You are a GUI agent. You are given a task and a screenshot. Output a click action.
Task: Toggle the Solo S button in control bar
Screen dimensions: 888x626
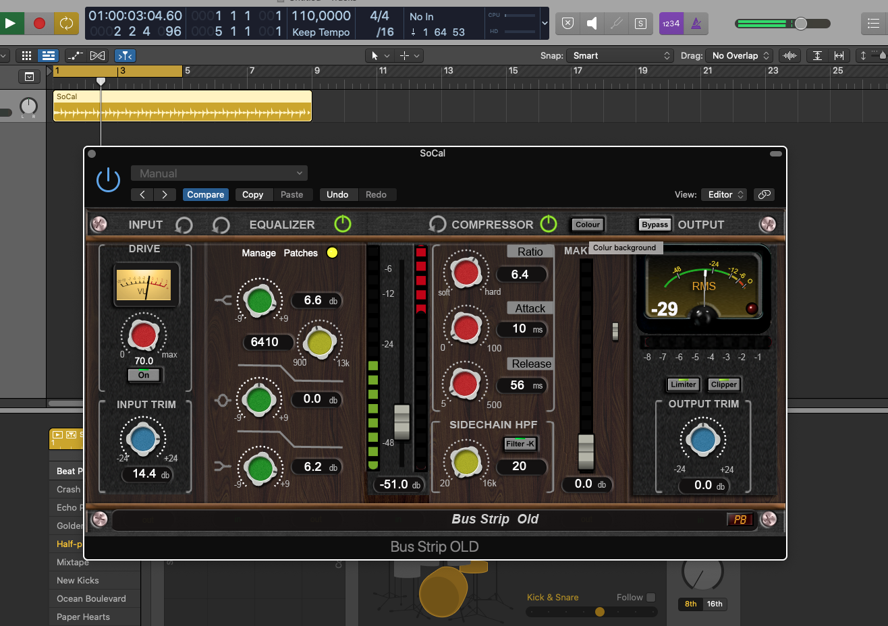point(640,24)
